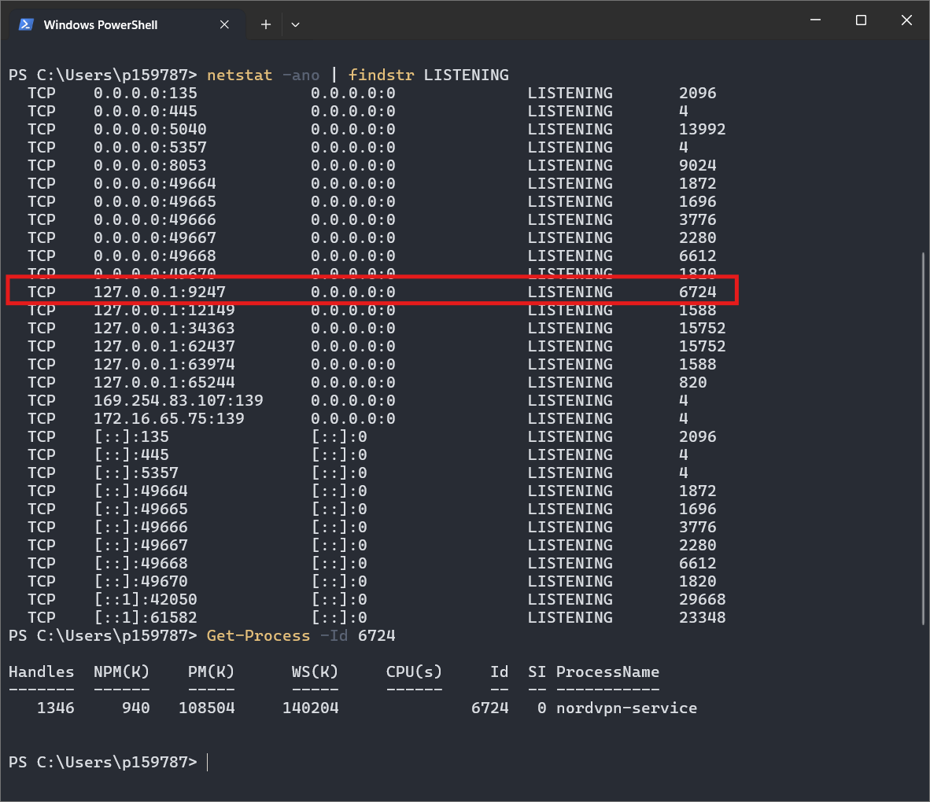Click the vertical scrollbar thumb
Viewport: 930px width, 802px height.
click(923, 439)
